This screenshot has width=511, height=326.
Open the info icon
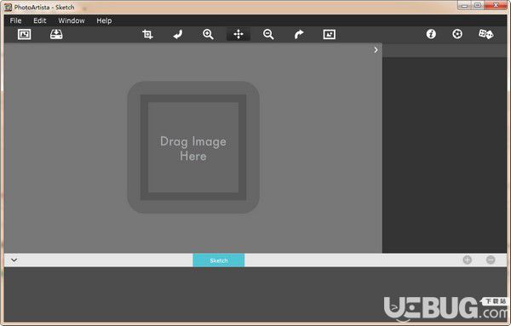(431, 34)
